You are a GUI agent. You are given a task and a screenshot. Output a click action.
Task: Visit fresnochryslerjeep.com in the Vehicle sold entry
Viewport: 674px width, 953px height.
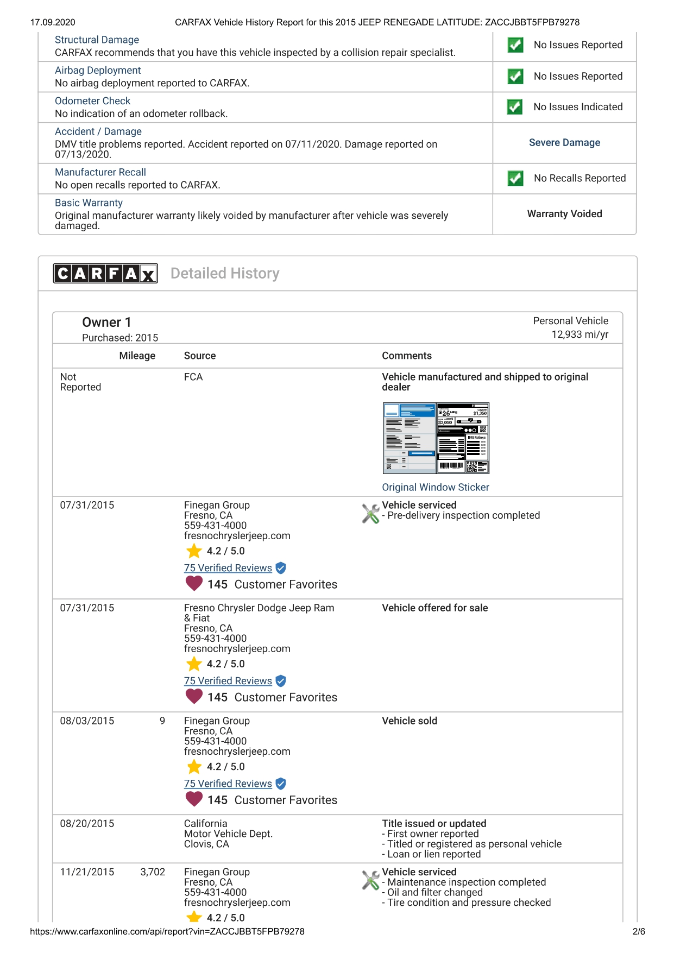tap(237, 752)
